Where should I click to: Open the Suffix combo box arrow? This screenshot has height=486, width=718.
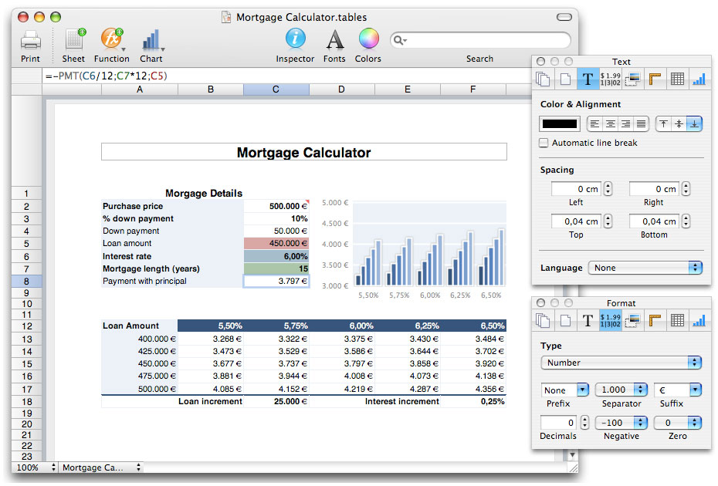[x=696, y=390]
